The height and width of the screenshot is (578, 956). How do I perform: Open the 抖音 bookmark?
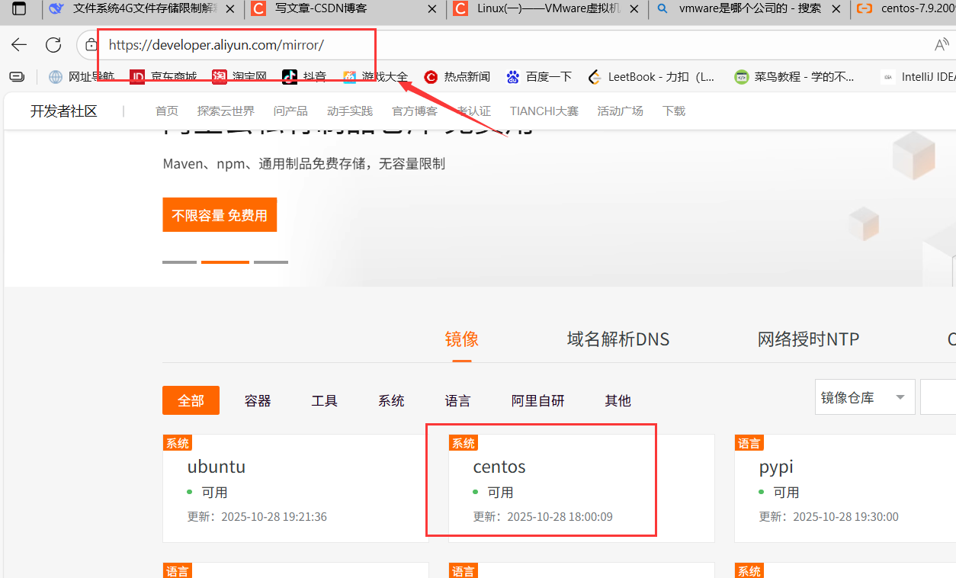pos(304,76)
